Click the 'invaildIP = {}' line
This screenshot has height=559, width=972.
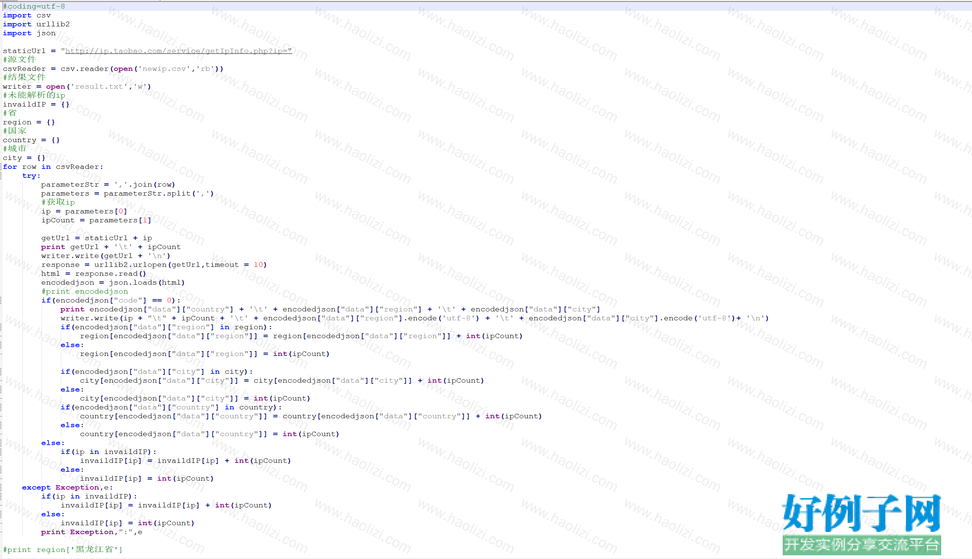point(36,104)
